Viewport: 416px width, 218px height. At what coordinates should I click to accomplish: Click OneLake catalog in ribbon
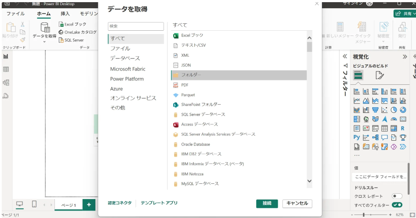(78, 32)
